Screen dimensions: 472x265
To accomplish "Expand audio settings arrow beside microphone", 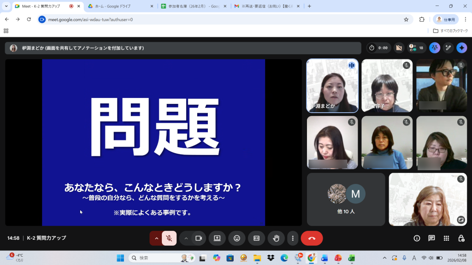I will (156, 238).
